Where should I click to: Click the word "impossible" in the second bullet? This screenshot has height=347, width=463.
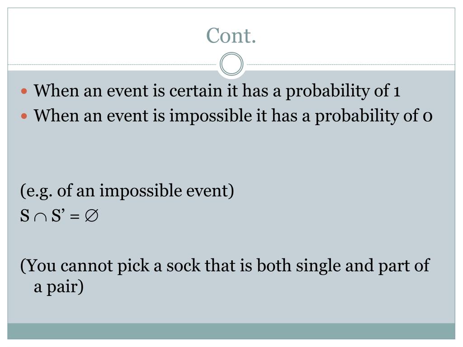[211, 116]
